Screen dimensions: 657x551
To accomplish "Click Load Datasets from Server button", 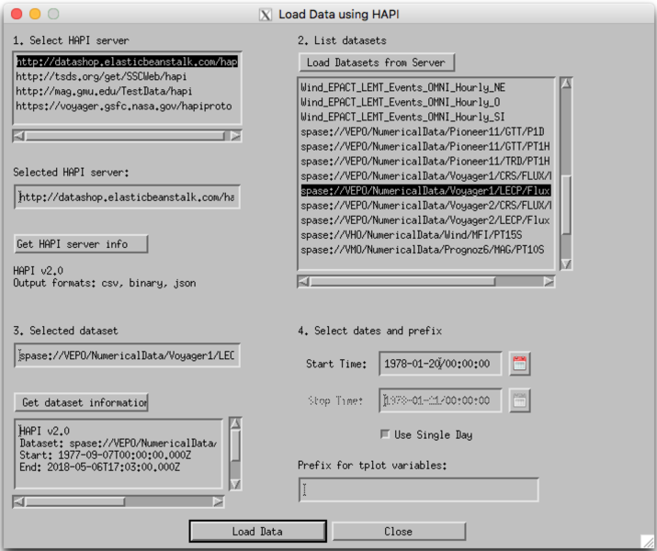I will pyautogui.click(x=377, y=62).
